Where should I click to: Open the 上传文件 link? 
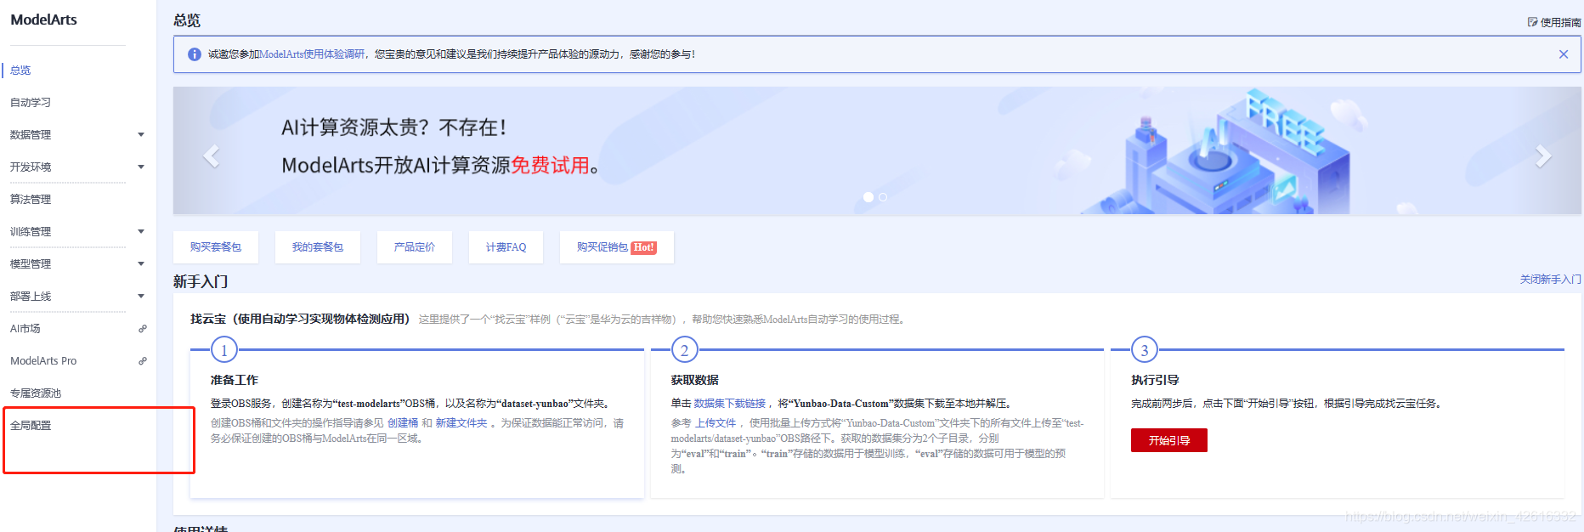coord(716,423)
